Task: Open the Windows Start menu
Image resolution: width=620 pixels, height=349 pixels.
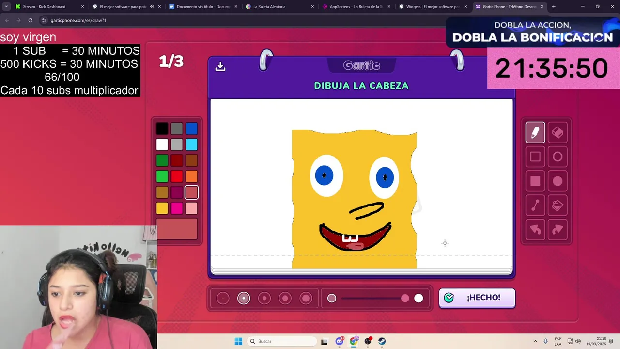Action: tap(238, 341)
